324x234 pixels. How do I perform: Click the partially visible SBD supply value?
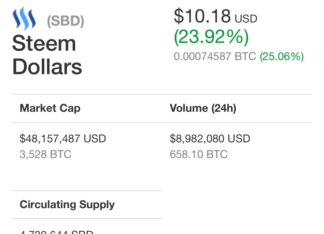pyautogui.click(x=57, y=232)
